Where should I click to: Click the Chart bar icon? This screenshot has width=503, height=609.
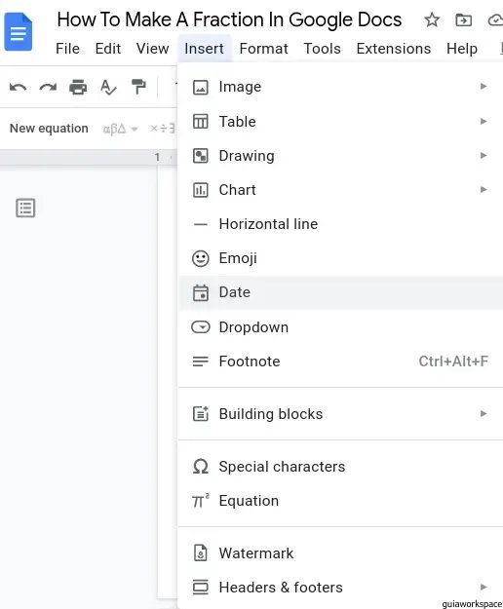201,190
